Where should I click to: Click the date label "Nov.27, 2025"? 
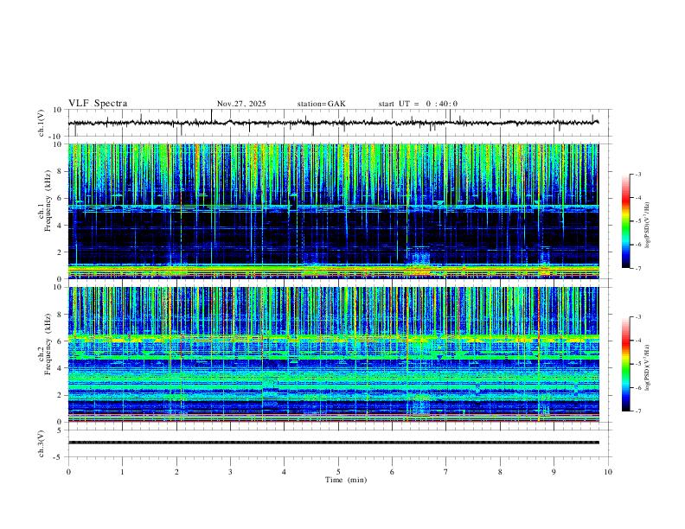pos(241,104)
